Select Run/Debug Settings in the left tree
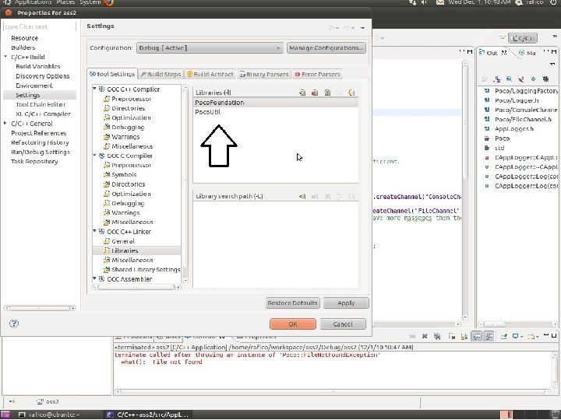561x420 pixels. pyautogui.click(x=40, y=152)
